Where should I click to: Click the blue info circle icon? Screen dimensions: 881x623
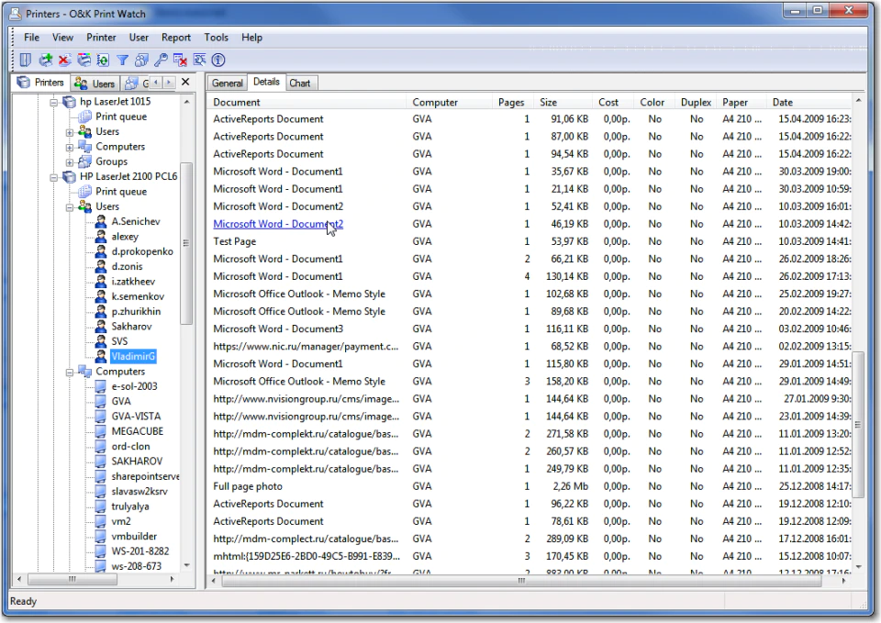coord(218,61)
